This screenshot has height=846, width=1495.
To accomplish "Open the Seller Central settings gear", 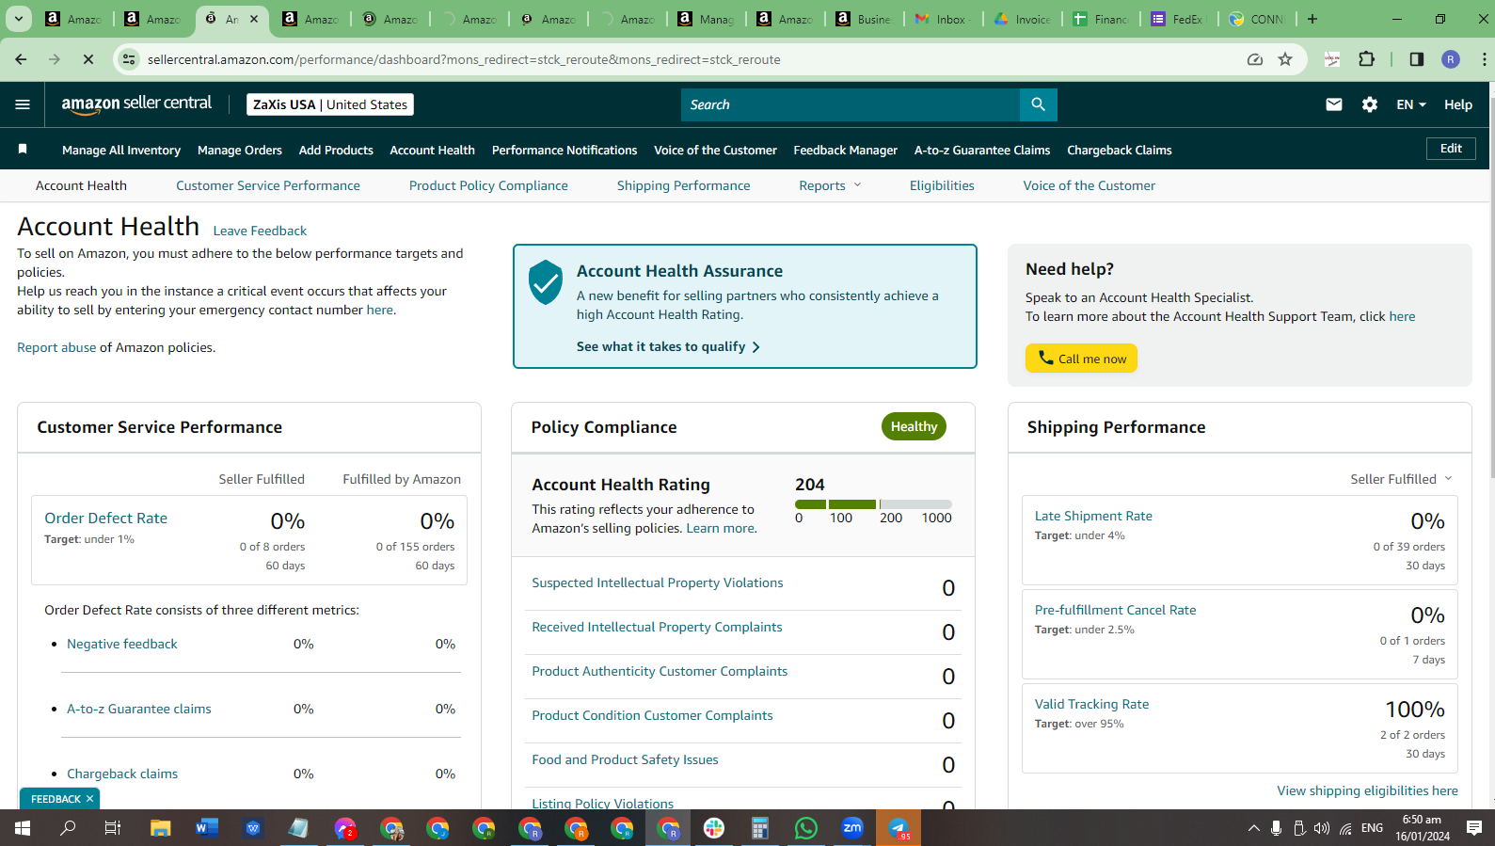I will click(x=1369, y=104).
